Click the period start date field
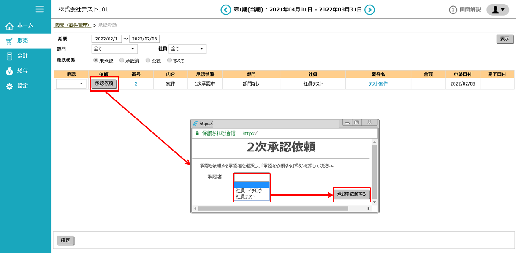The width and height of the screenshot is (516, 253). pyautogui.click(x=106, y=39)
